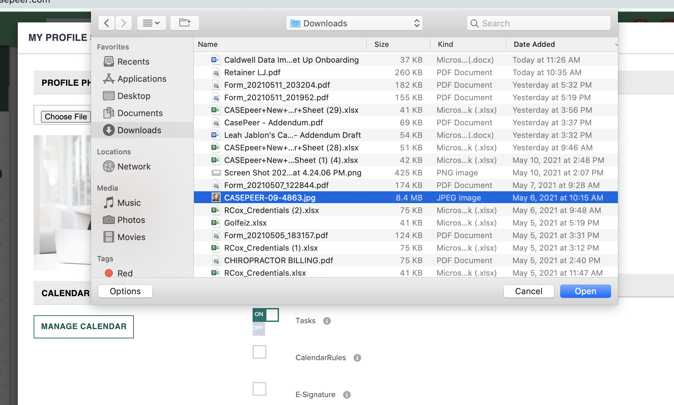Click the Search magnifier icon
This screenshot has width=674, height=405.
(475, 23)
